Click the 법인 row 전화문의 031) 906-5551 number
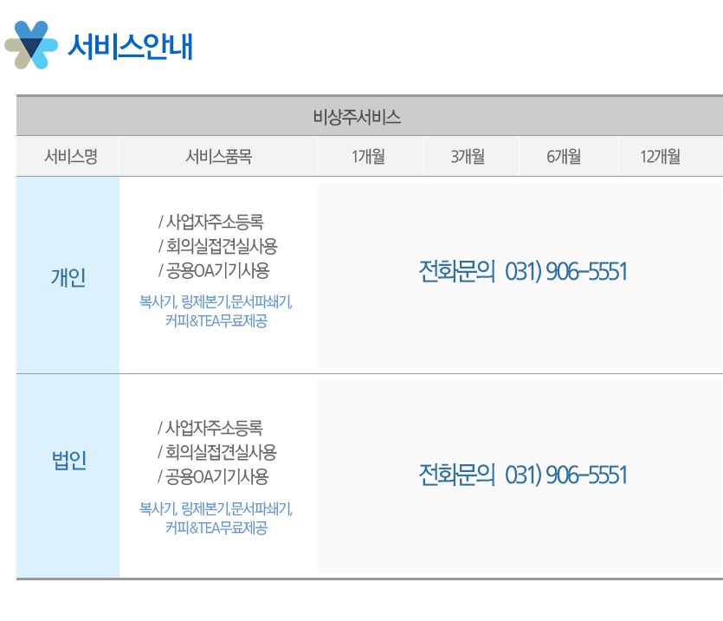Screen dimensions: 723x621 coord(522,475)
